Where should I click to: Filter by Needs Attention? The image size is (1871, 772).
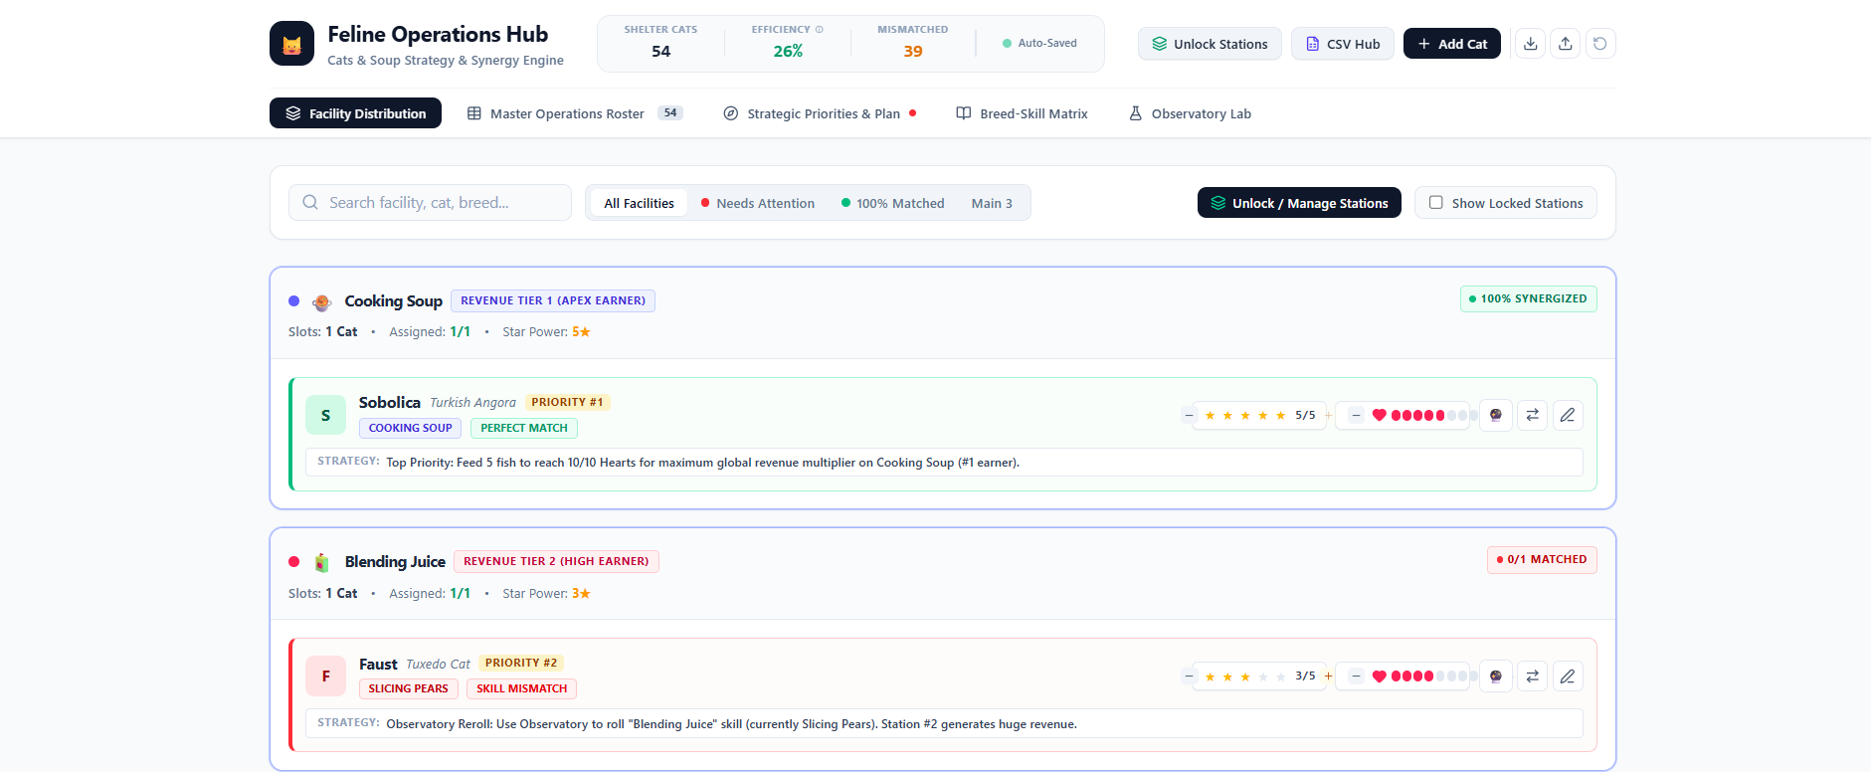pos(758,203)
